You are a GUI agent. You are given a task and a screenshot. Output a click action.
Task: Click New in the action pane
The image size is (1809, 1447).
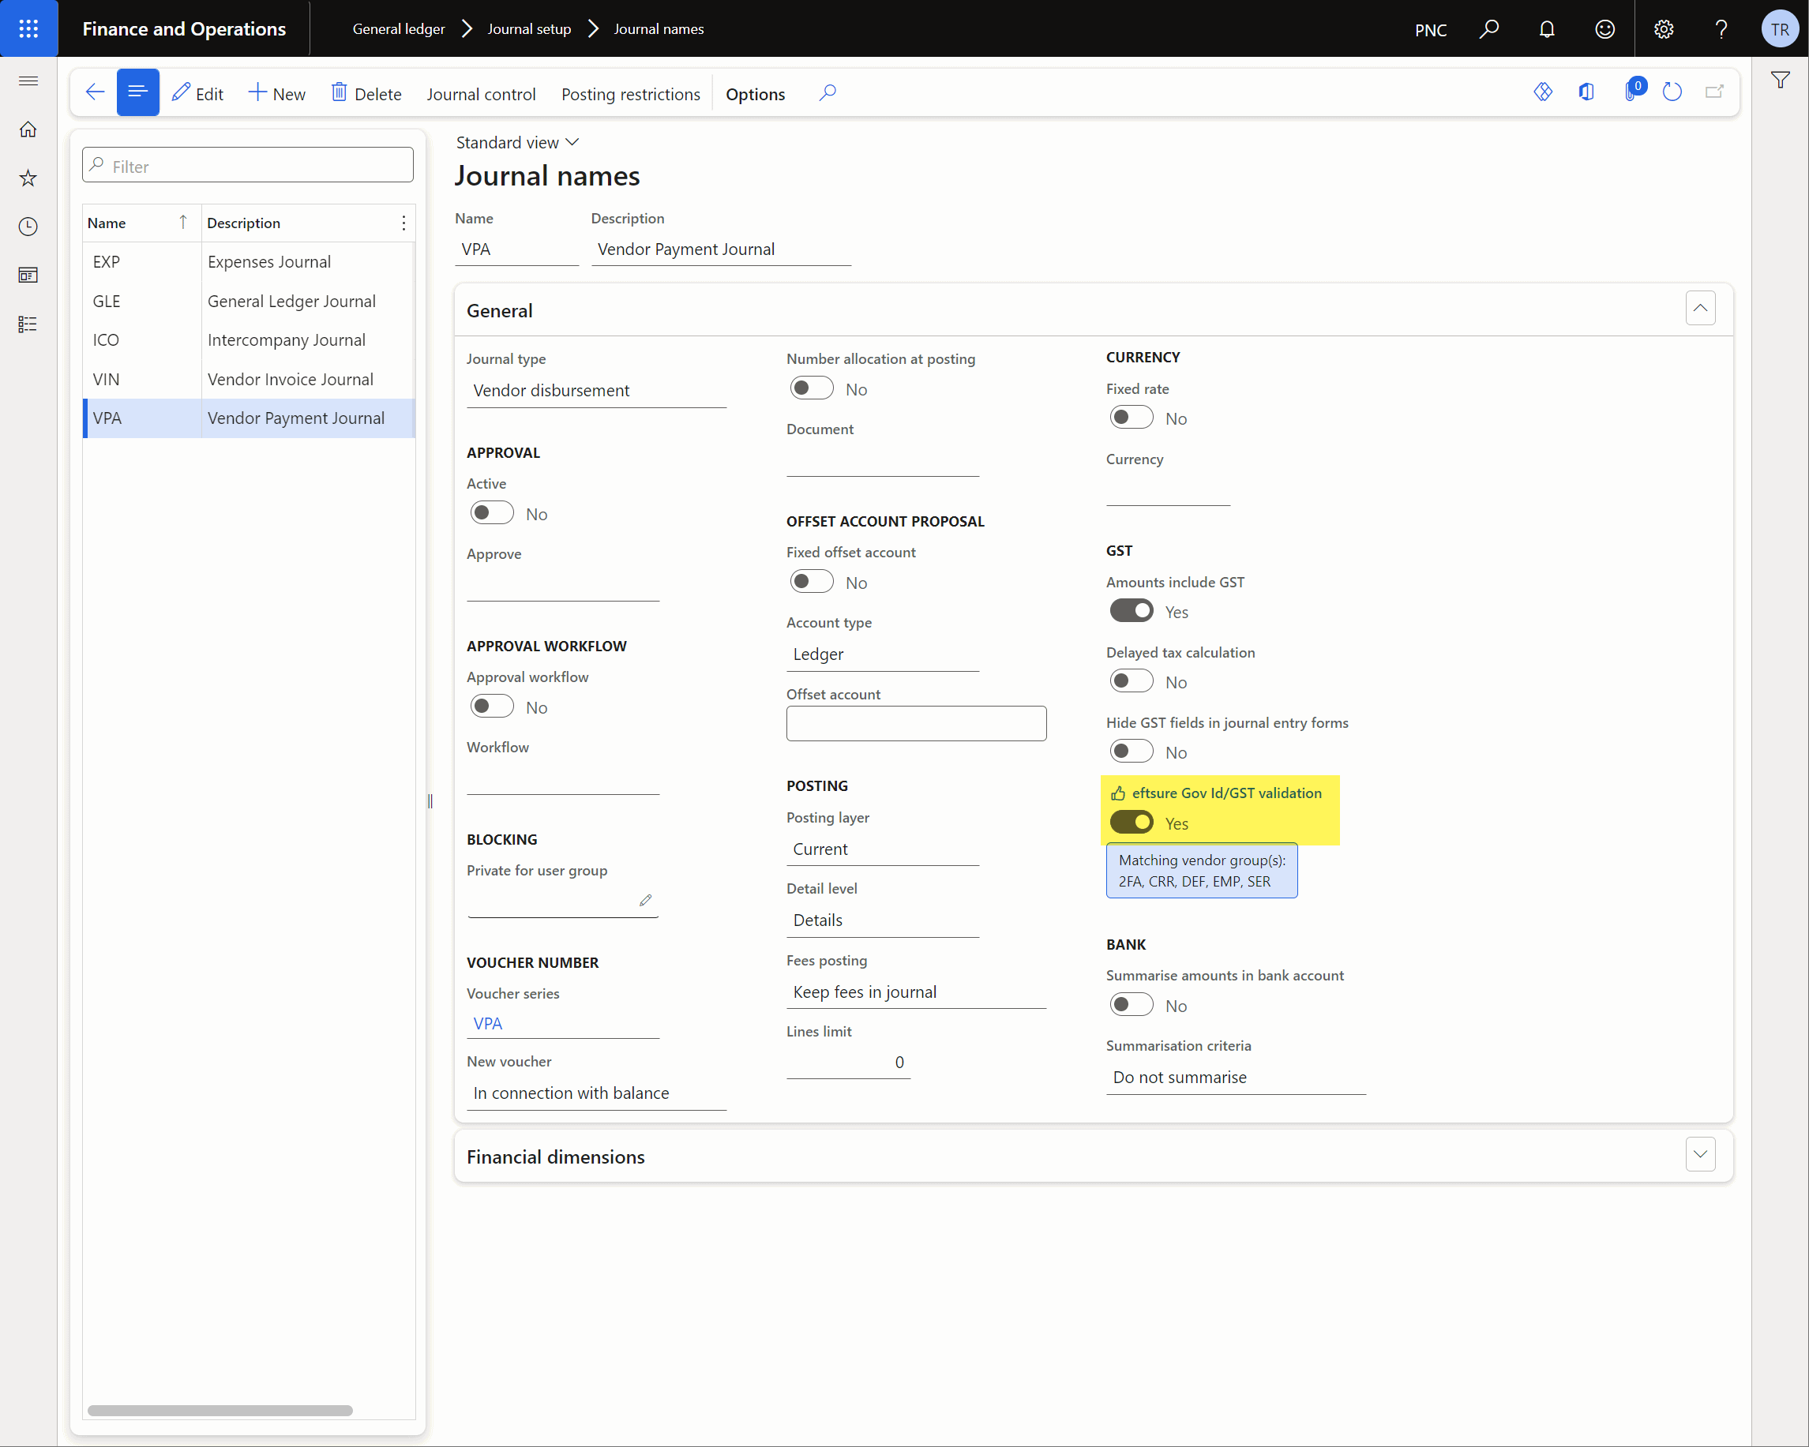(x=277, y=94)
